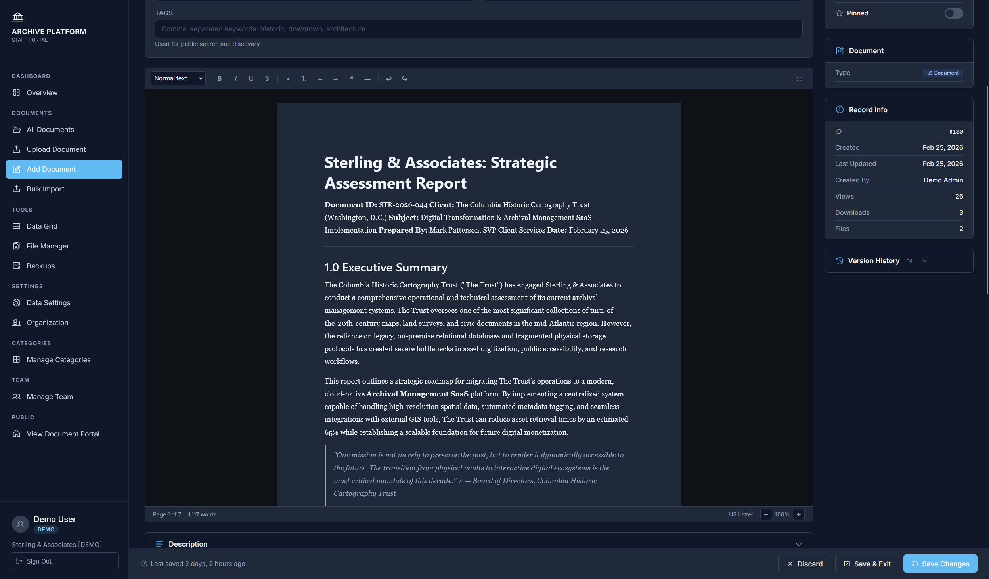Click the redo icon in the editor
Image resolution: width=989 pixels, height=579 pixels.
click(x=404, y=78)
